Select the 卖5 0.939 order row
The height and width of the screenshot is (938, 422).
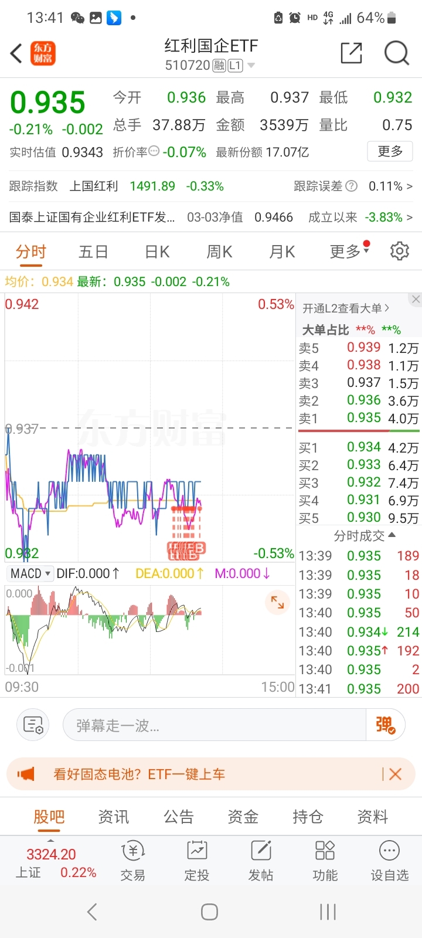(x=359, y=348)
